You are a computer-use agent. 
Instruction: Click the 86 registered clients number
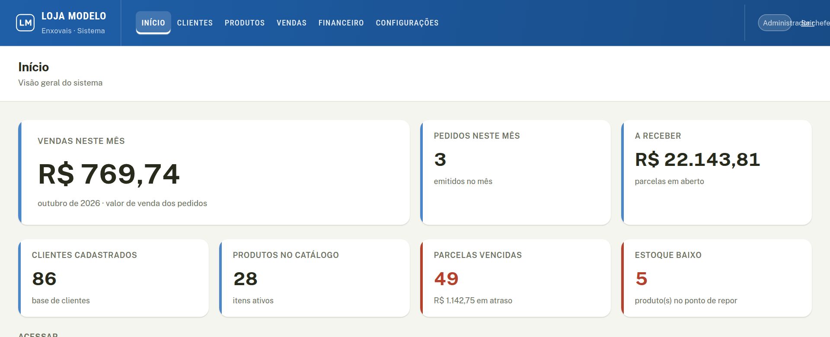44,279
